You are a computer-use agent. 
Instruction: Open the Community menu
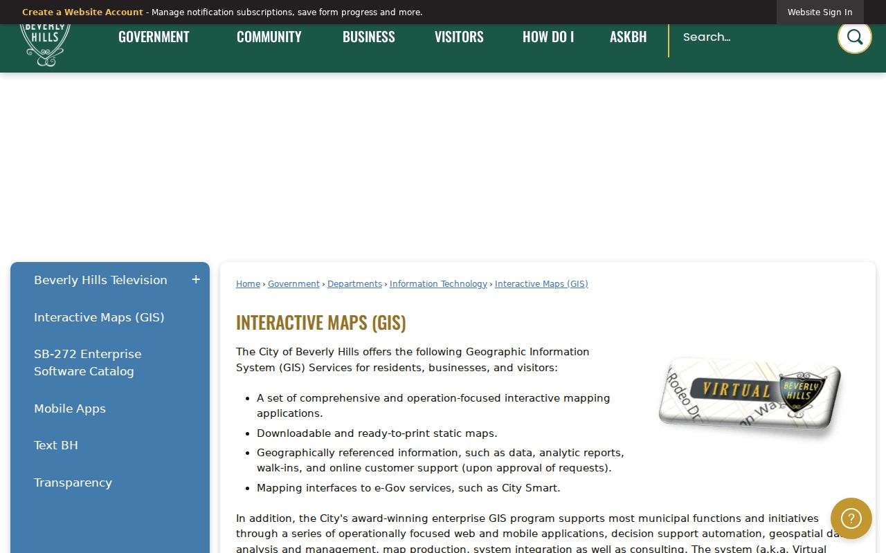tap(269, 37)
